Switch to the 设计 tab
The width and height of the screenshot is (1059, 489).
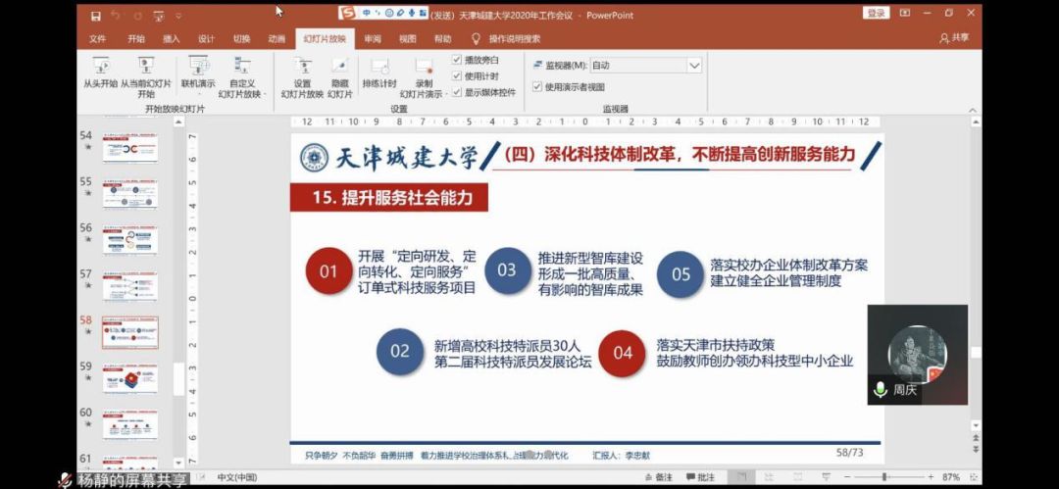206,39
